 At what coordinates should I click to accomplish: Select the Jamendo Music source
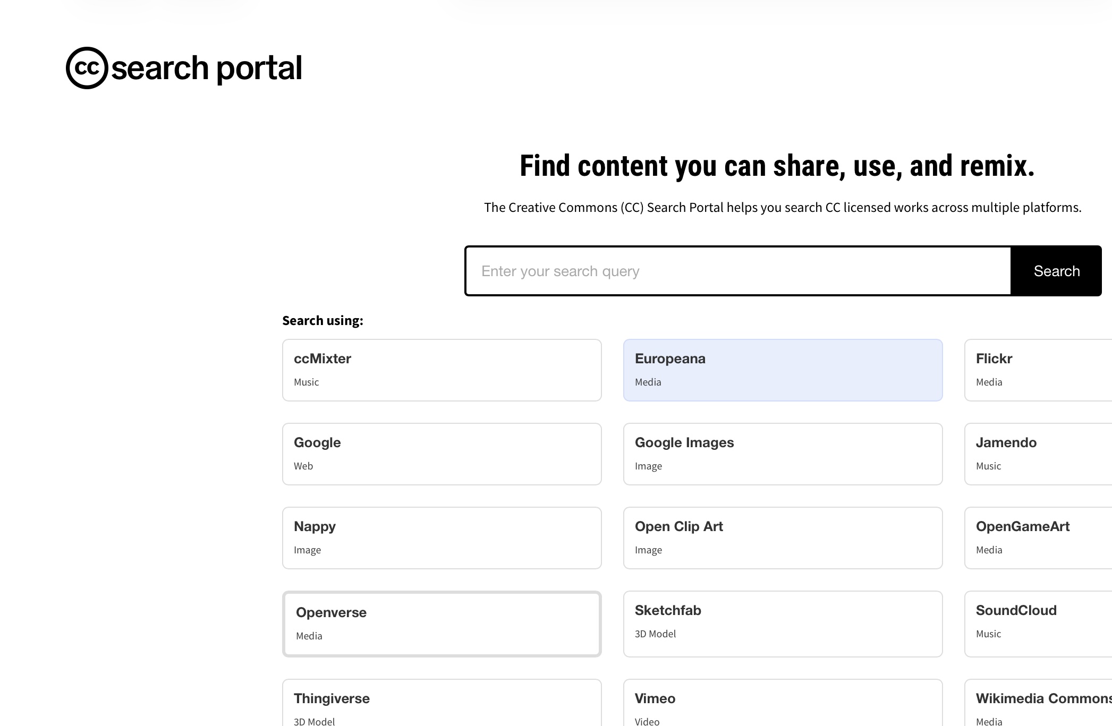point(1038,454)
